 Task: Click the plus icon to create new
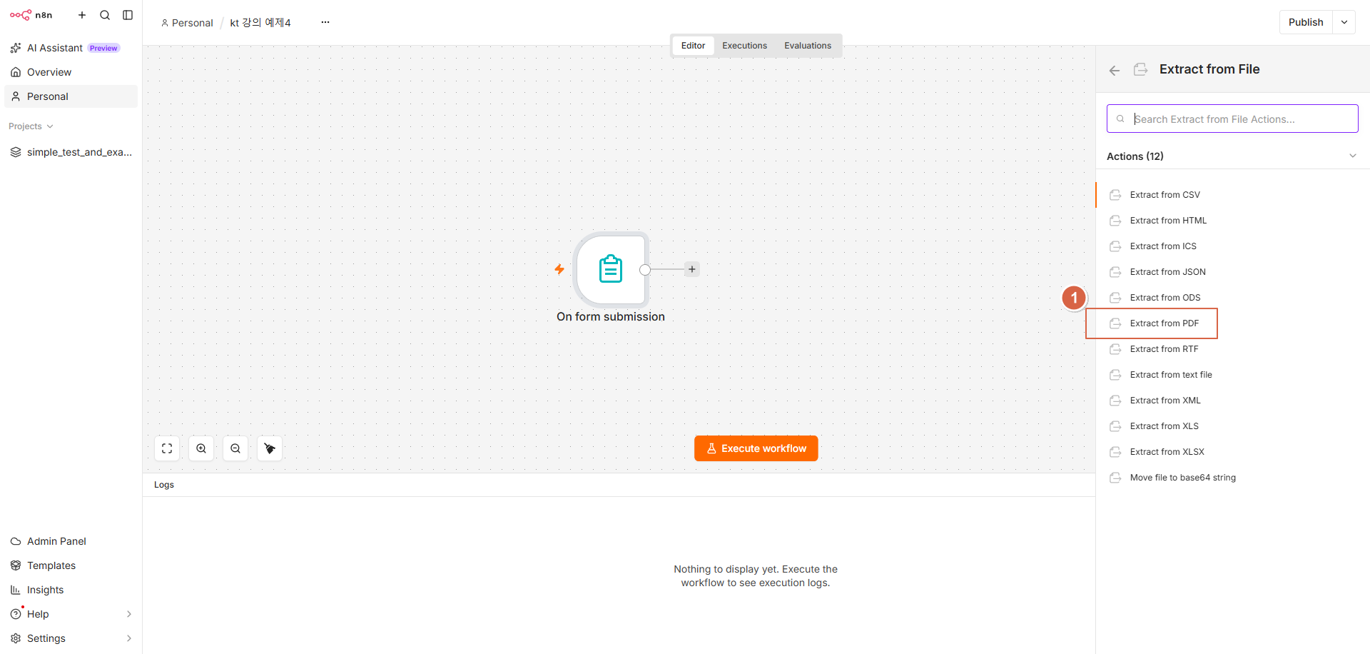82,15
